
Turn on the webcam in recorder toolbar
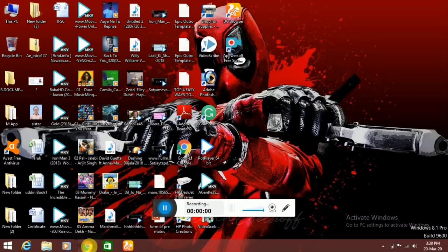(x=272, y=208)
